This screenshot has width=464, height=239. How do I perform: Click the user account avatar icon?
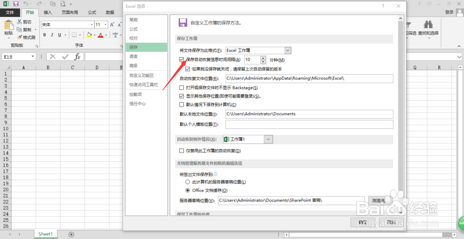point(460,13)
